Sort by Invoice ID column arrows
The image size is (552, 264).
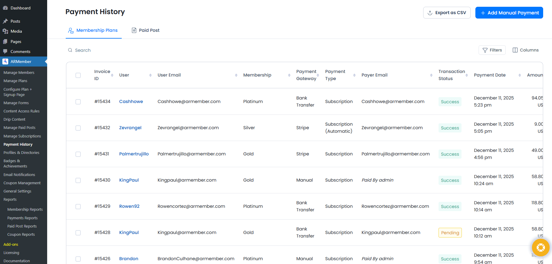click(112, 75)
